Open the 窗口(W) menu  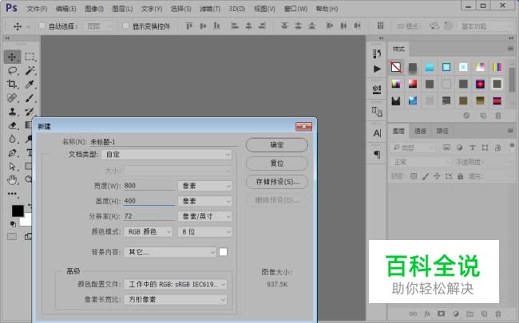(x=295, y=9)
